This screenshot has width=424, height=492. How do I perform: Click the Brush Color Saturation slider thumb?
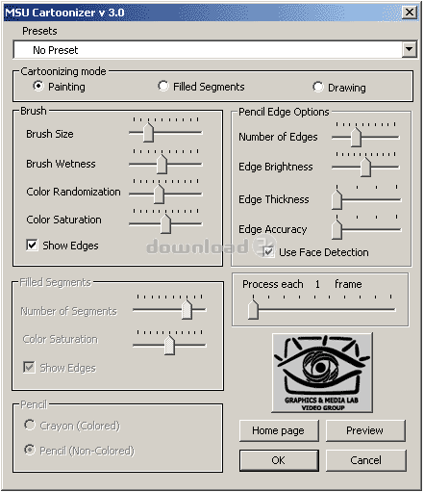pos(165,223)
